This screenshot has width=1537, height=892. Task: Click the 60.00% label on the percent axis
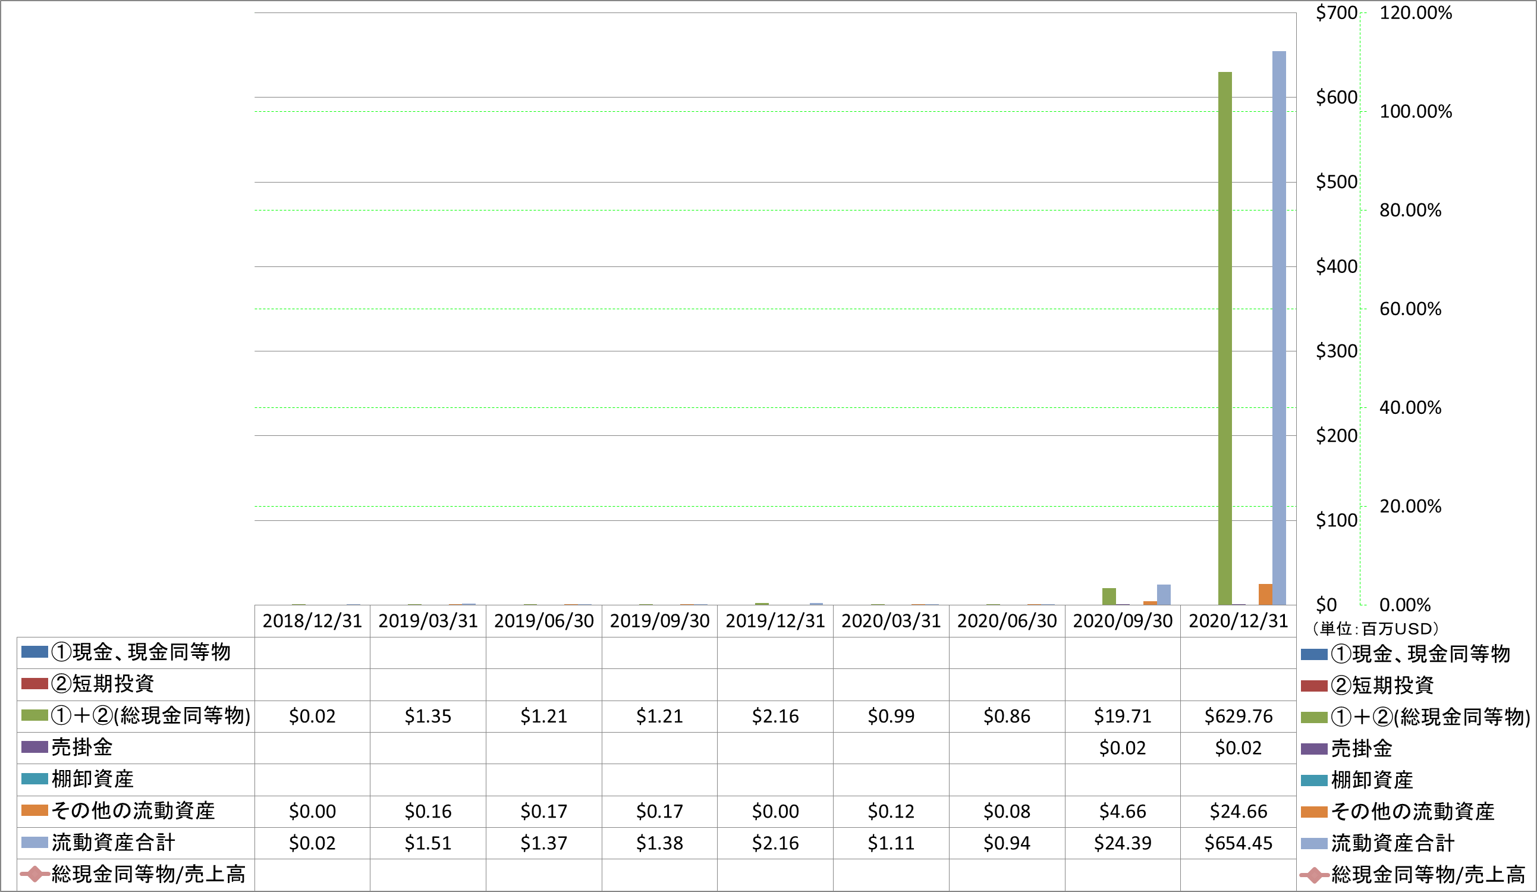pyautogui.click(x=1410, y=309)
